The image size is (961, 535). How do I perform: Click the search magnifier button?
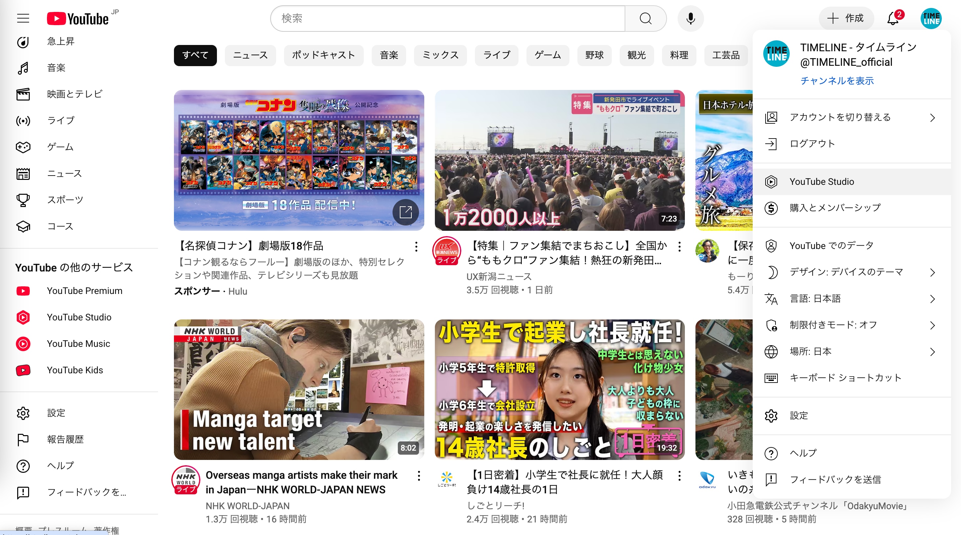(646, 18)
